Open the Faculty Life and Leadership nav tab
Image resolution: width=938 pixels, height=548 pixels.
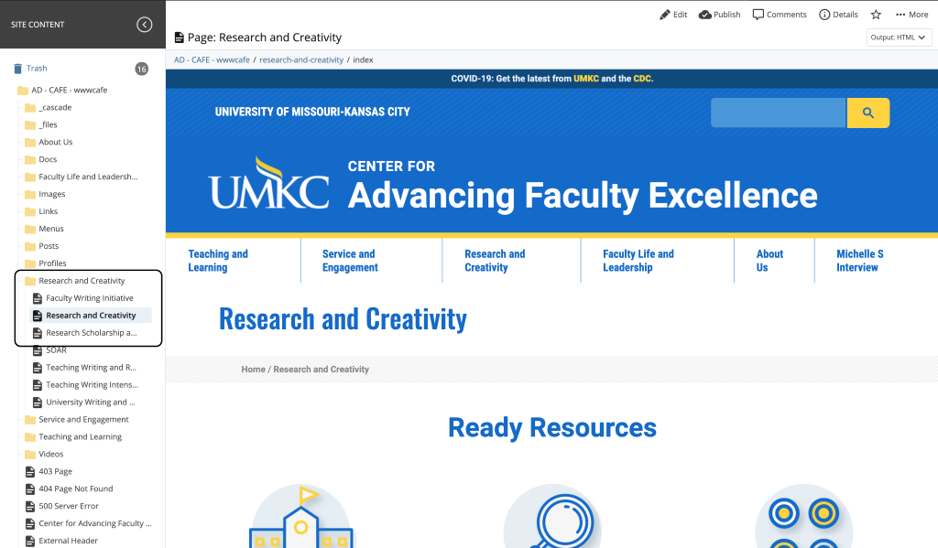638,261
